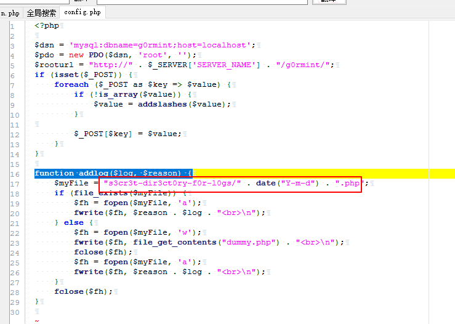Click the file_get_contents function name
The height and width of the screenshot is (324, 455).
click(x=175, y=243)
